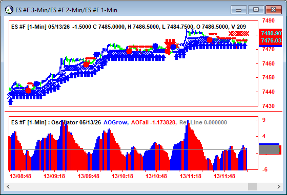The height and width of the screenshot is (195, 287).
Task: Click the 13/11:18 time axis label
Action: pos(190,176)
